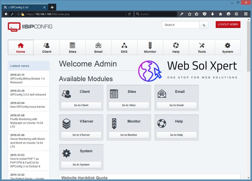Open the bookmarks list icon
Screen dimensions: 252x181
(x=197, y=14)
